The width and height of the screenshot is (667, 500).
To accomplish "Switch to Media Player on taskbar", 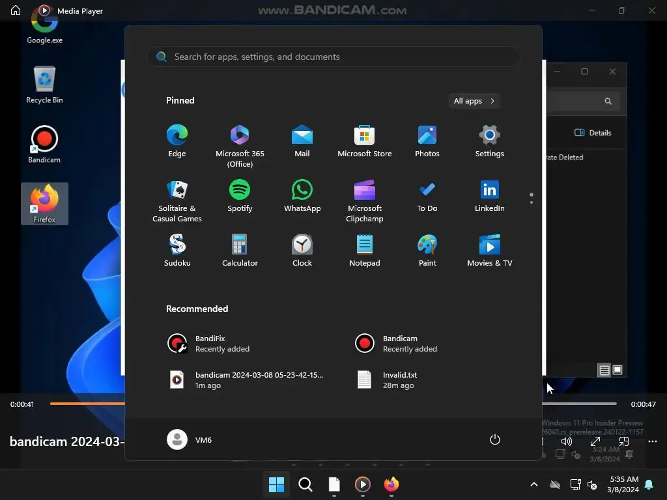I will (362, 484).
